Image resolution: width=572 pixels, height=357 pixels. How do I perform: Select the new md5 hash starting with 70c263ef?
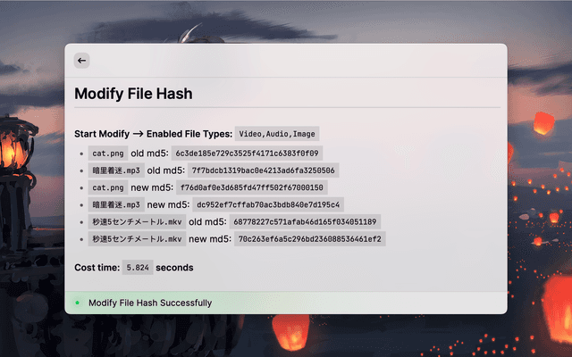[x=309, y=239]
